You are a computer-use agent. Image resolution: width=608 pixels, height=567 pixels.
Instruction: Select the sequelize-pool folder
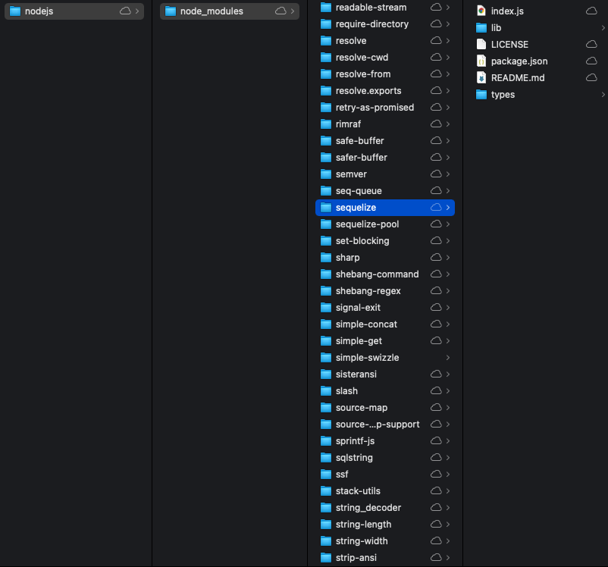385,224
